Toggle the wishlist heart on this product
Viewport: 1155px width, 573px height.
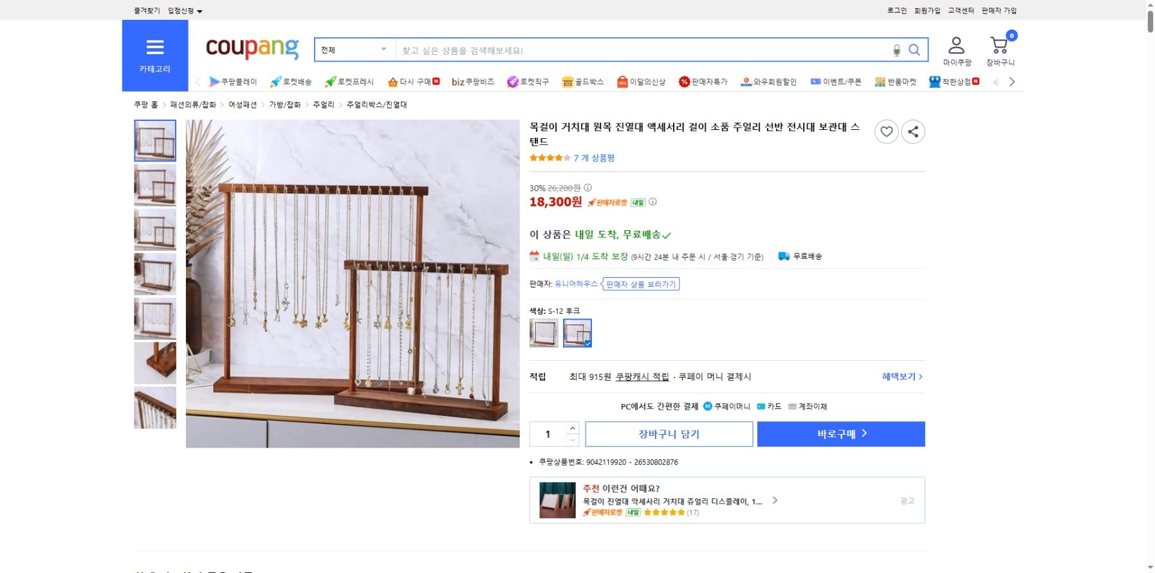[887, 132]
